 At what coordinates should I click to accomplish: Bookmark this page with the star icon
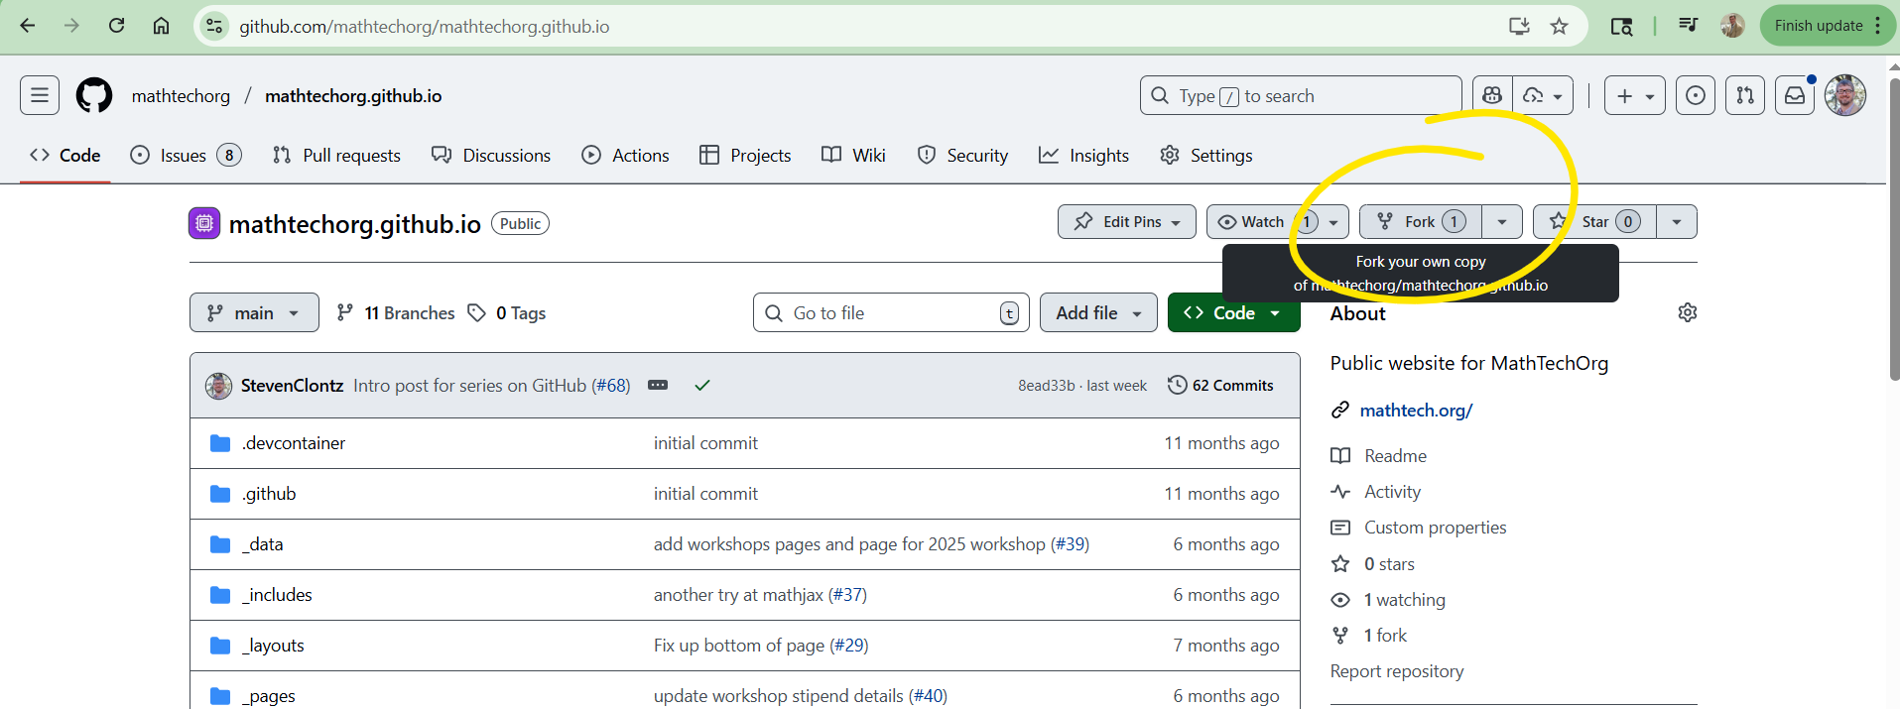pos(1560,27)
